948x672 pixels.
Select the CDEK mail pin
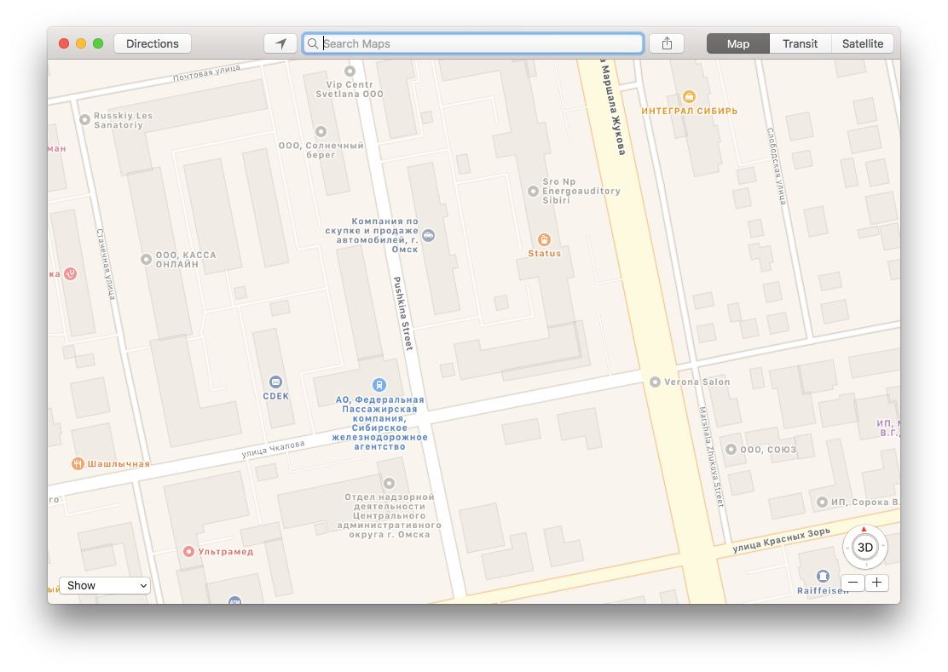275,382
